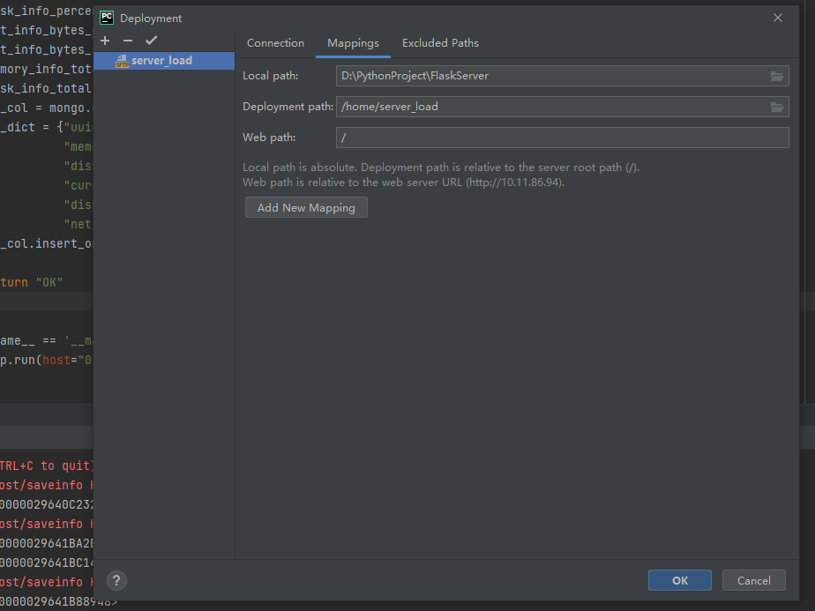The image size is (815, 611).
Task: Browse for deployment path folder
Action: [776, 107]
